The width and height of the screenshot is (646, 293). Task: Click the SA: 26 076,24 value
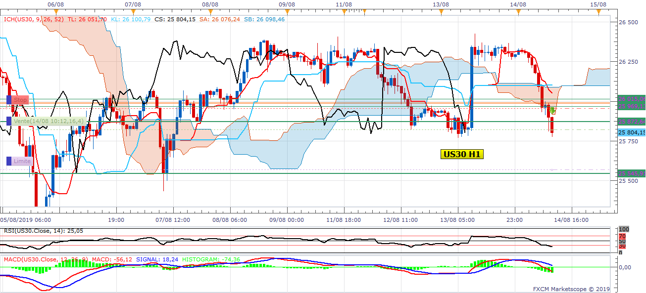click(x=220, y=19)
